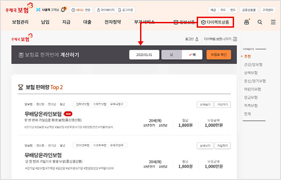Open the 금융상품몰 link
The width and height of the screenshot is (281, 180).
coord(249,10)
